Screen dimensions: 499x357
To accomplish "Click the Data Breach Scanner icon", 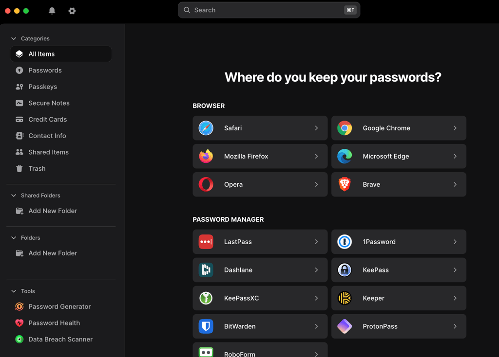I will click(19, 339).
